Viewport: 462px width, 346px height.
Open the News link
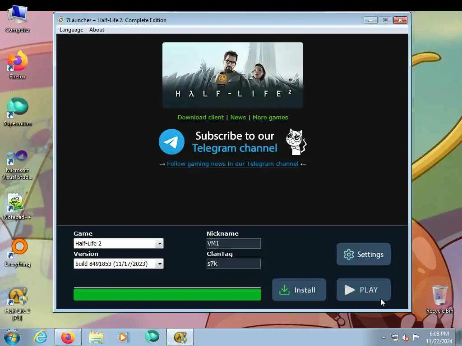pyautogui.click(x=238, y=118)
